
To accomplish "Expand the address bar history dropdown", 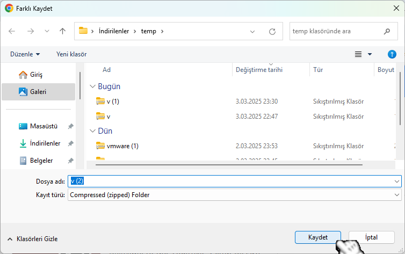I will pyautogui.click(x=252, y=31).
